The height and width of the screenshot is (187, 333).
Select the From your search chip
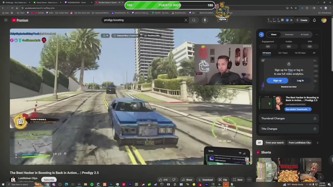tap(275, 143)
